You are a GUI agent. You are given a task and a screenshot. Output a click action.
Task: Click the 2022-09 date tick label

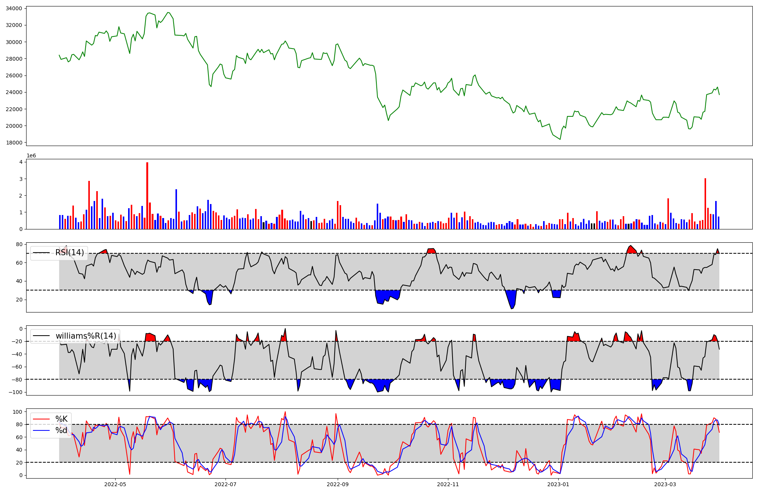click(x=337, y=484)
